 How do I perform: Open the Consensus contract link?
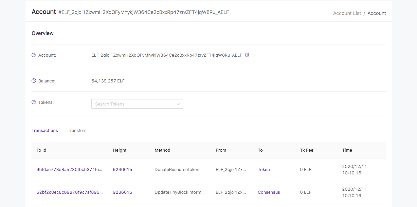click(269, 192)
